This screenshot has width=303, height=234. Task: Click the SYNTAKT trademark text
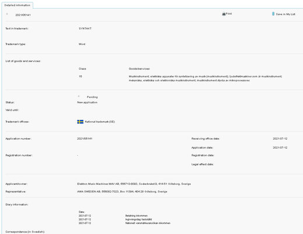85,29
